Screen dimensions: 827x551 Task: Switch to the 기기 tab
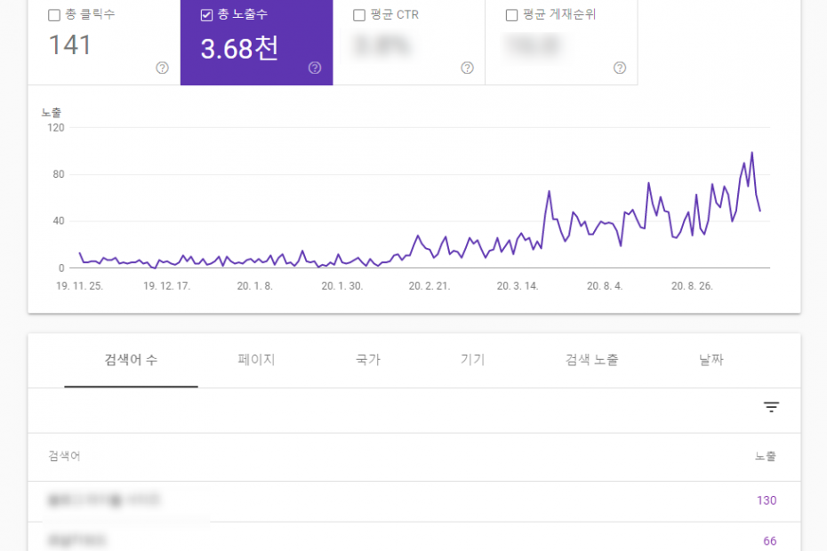[x=472, y=360]
